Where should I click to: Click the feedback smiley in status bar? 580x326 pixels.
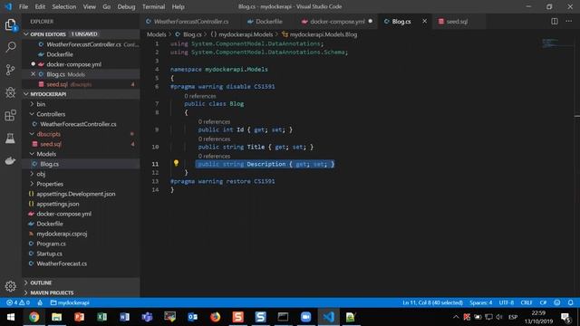tap(557, 302)
